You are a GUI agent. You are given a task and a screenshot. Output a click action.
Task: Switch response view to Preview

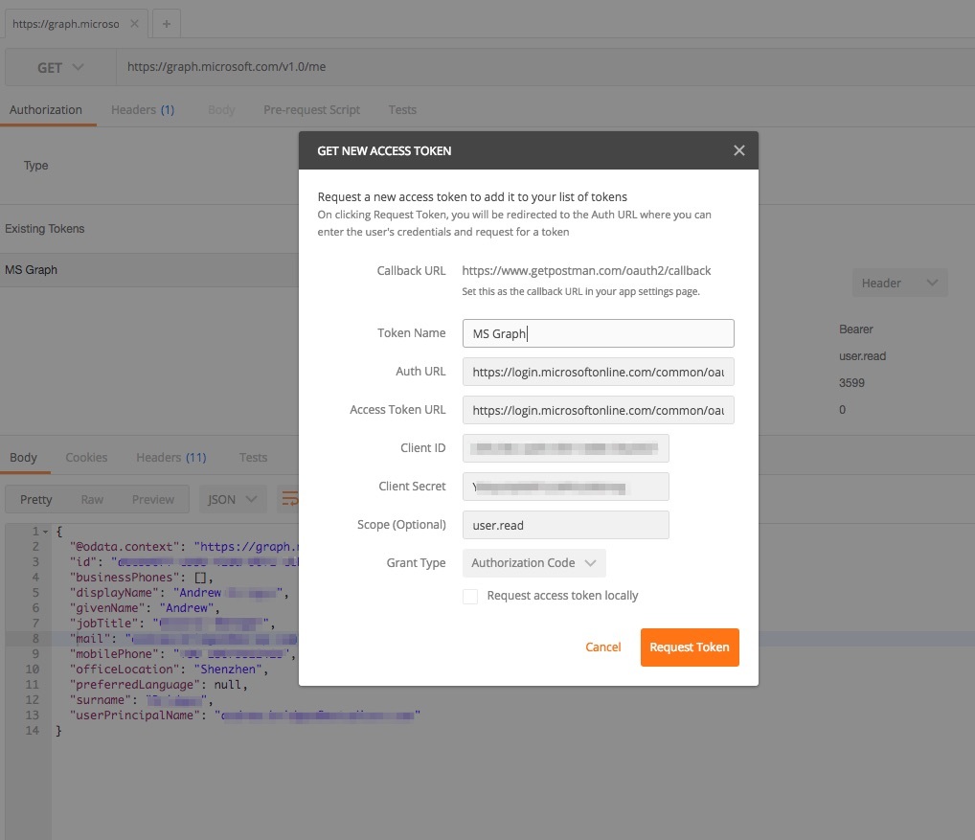coord(153,499)
